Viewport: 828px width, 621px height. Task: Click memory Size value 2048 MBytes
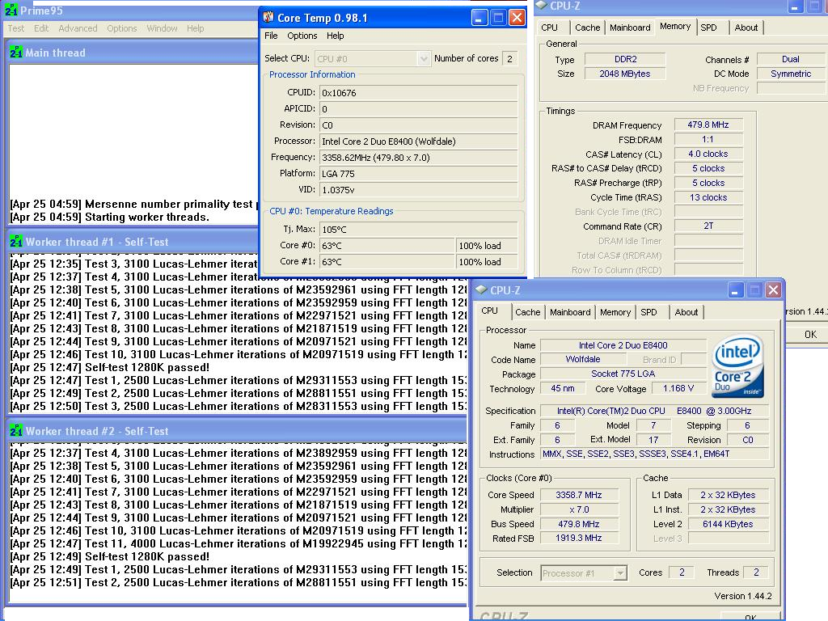[x=625, y=74]
